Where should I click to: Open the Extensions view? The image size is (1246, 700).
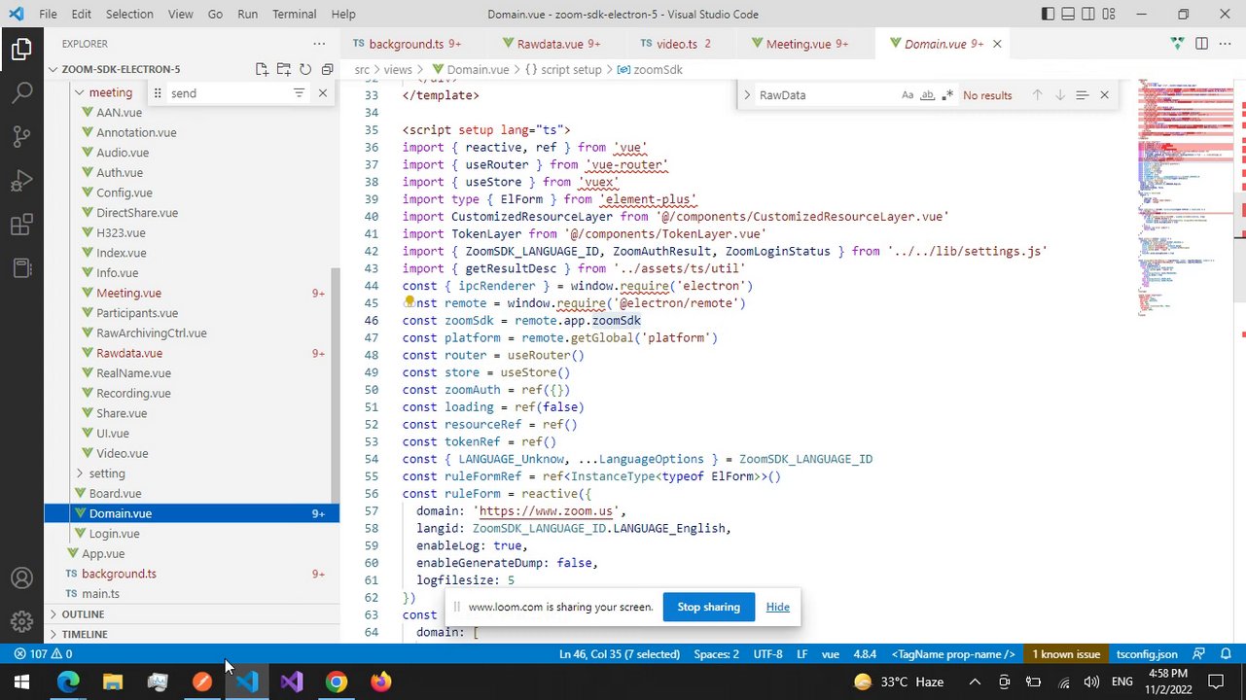21,226
